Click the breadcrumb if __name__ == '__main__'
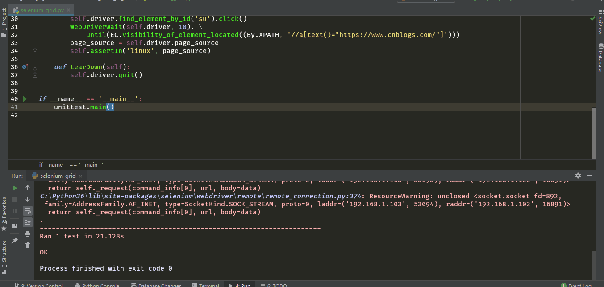 click(x=71, y=165)
